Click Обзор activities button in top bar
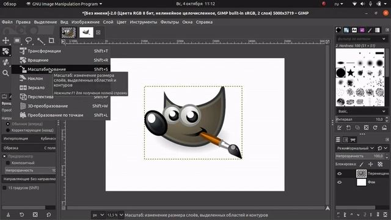This screenshot has width=391, height=220. [x=10, y=4]
